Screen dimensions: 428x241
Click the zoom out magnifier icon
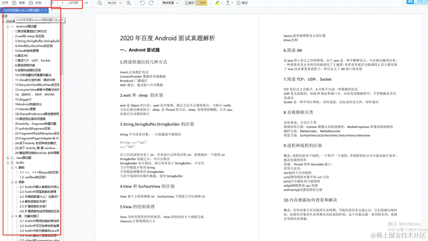pos(100,3)
